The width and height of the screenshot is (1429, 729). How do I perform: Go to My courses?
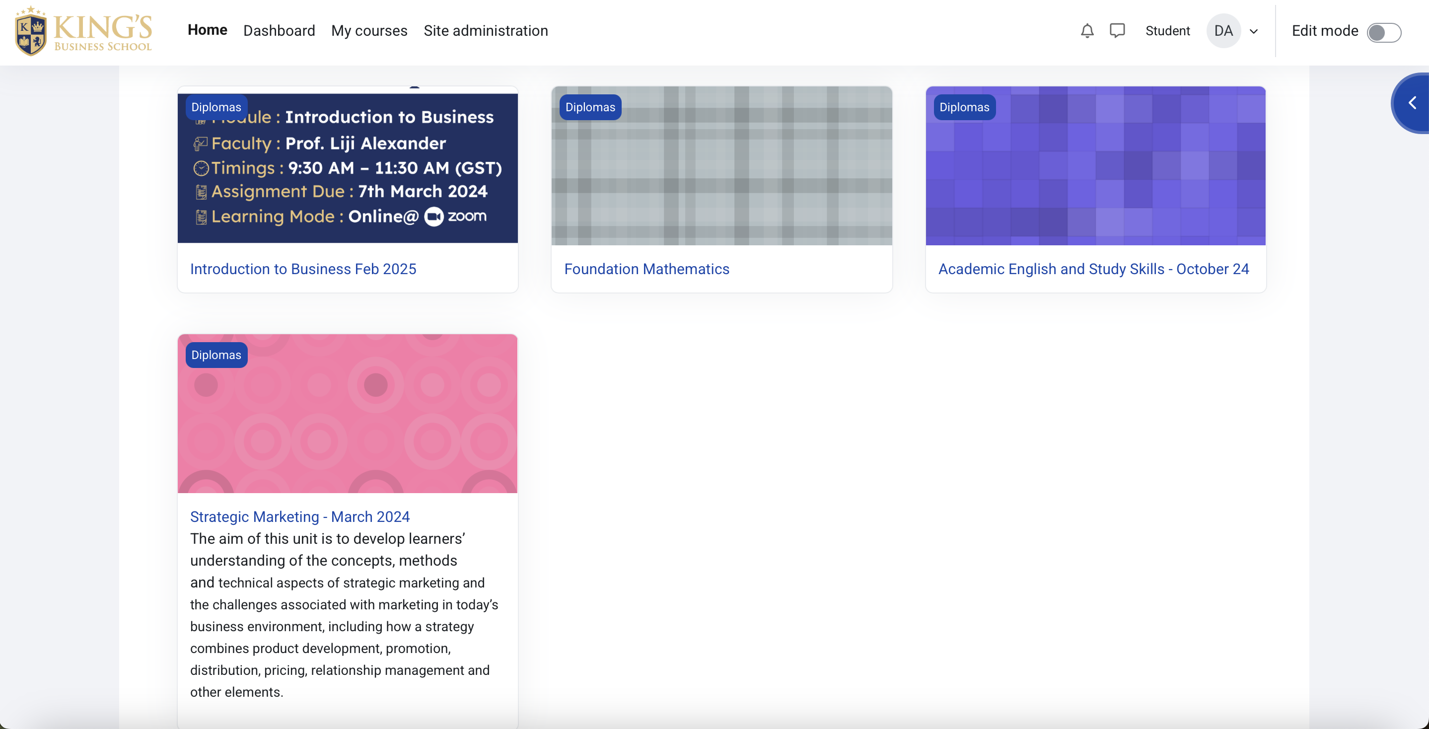[x=369, y=30]
